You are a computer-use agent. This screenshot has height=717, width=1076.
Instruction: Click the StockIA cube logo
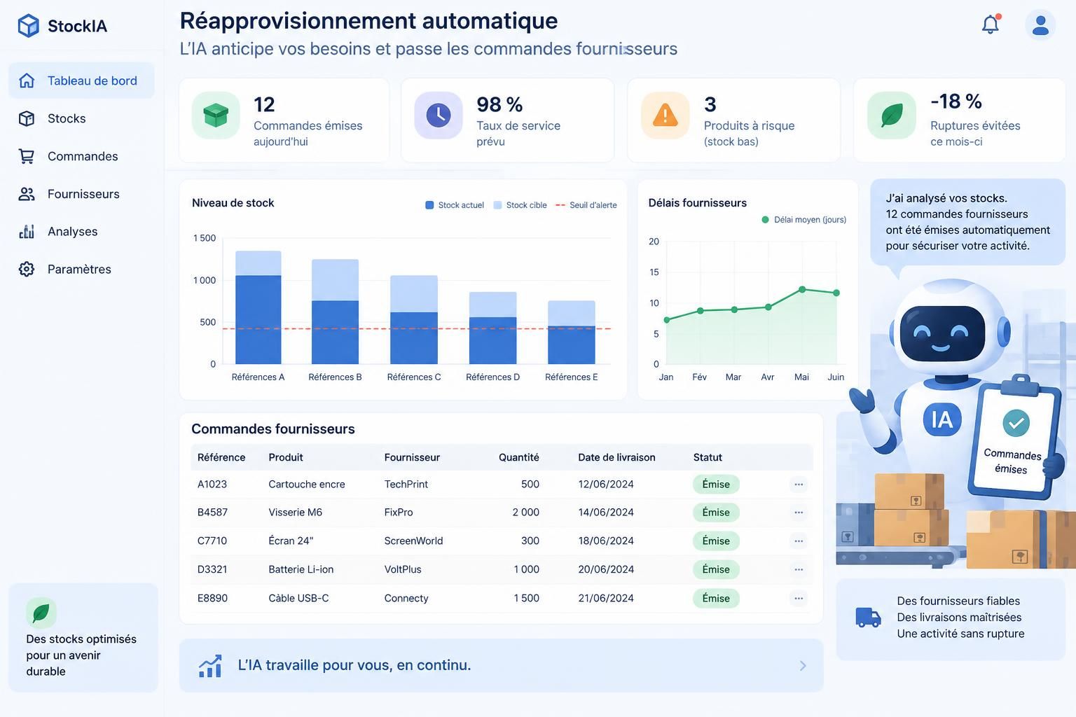[28, 26]
